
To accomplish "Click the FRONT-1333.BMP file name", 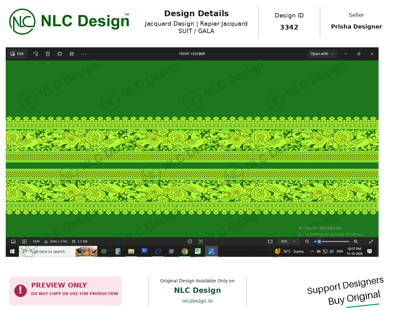I will pos(192,54).
